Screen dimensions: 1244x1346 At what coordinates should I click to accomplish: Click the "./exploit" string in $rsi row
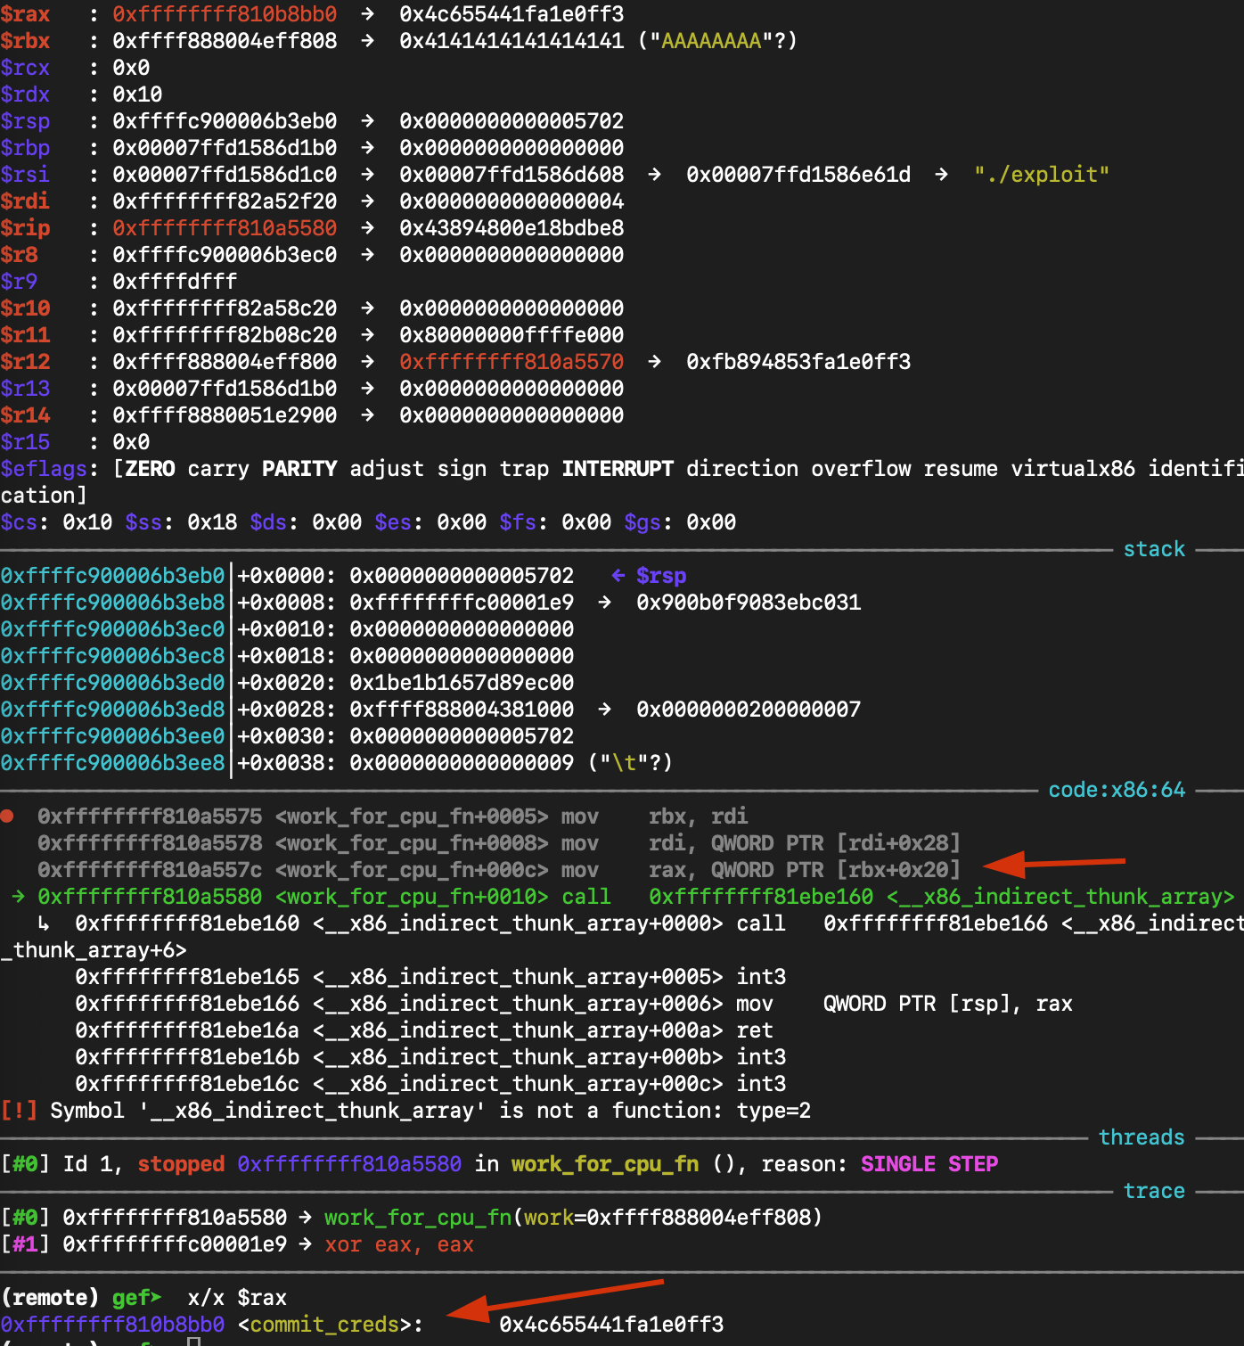pyautogui.click(x=1041, y=175)
